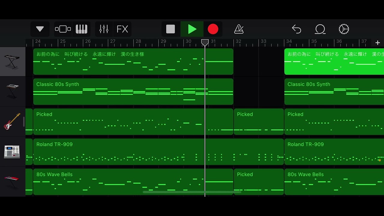Select the drum machine track icon
Viewport: 384px width, 216px height.
point(12,151)
